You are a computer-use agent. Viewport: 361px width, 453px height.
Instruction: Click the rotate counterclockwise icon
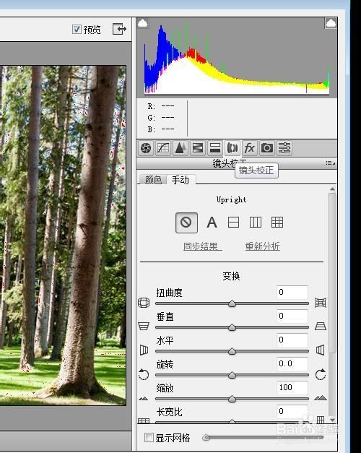click(144, 374)
